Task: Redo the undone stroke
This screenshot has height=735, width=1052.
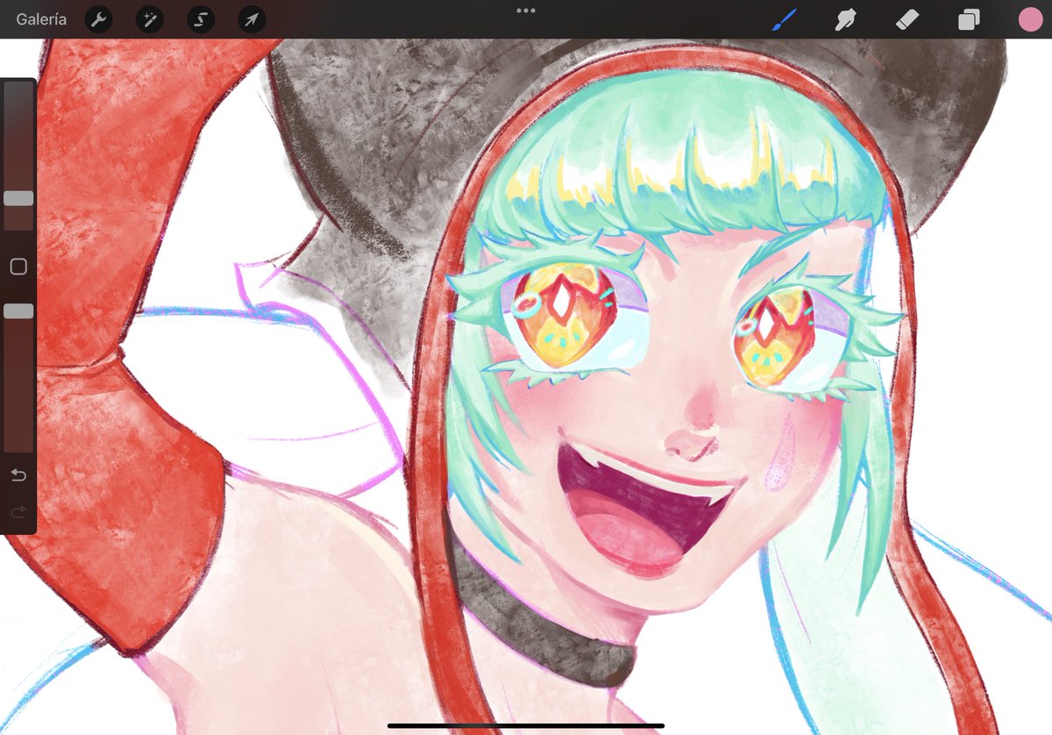Action: pyautogui.click(x=18, y=512)
